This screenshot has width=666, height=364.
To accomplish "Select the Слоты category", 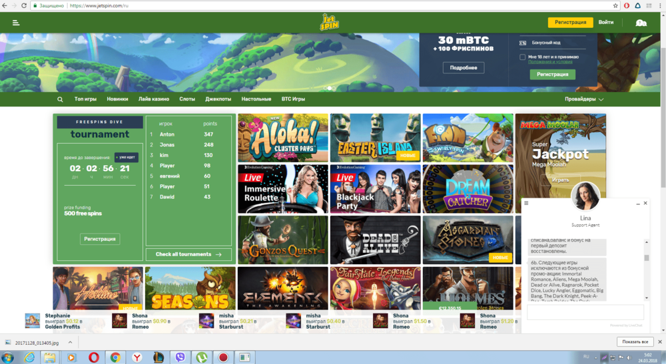I will [187, 99].
